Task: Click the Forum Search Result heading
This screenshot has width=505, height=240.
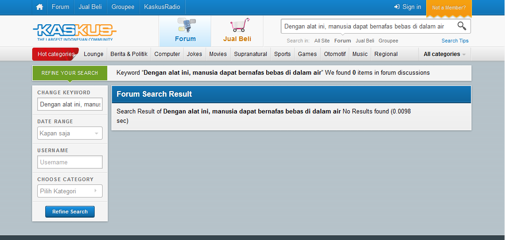Action: 154,94
